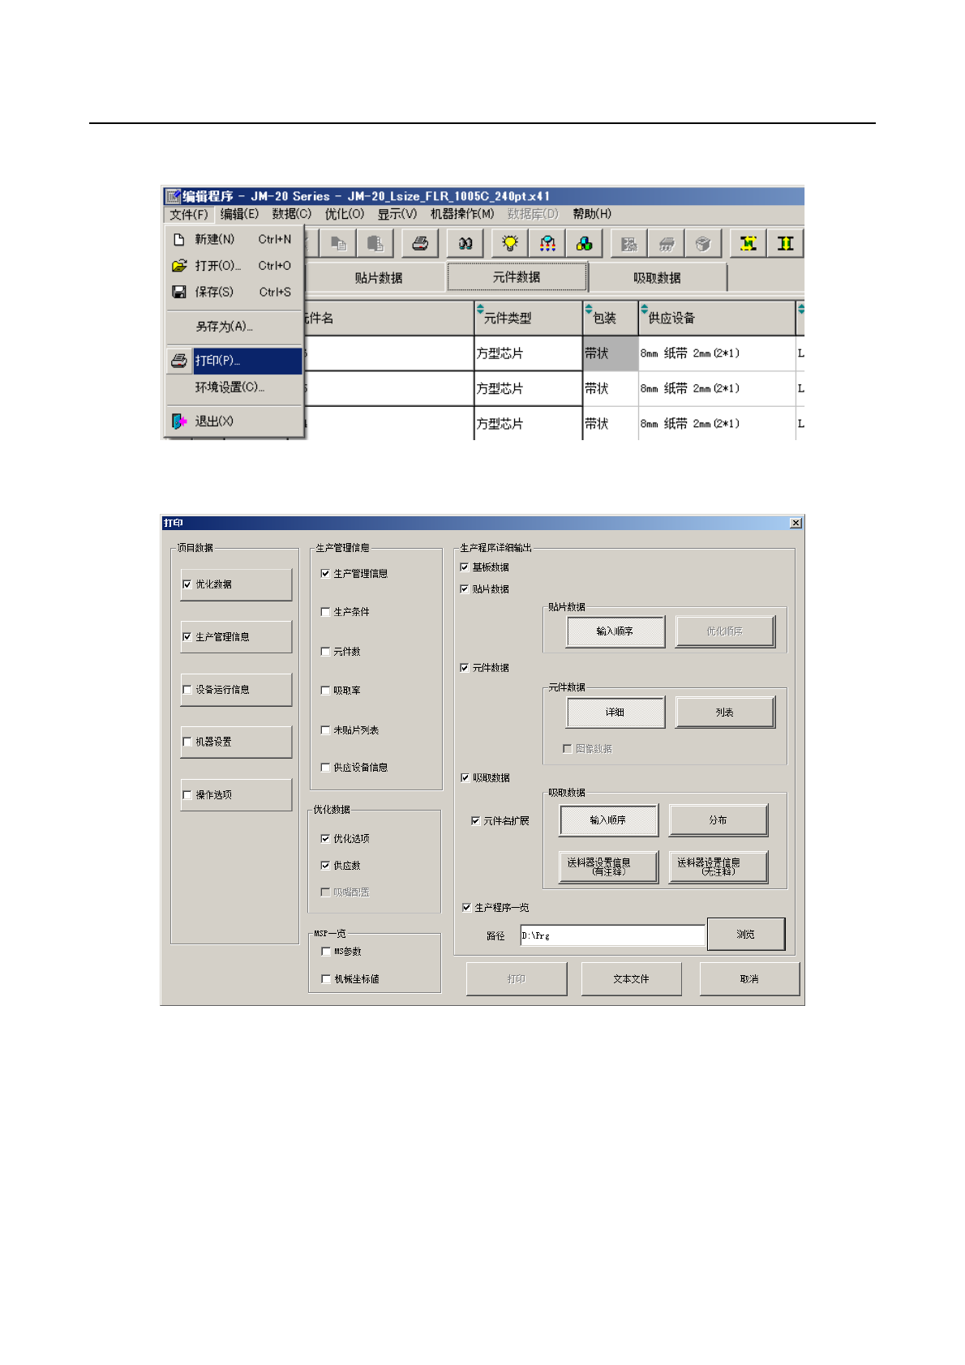The width and height of the screenshot is (965, 1365).
Task: Switch to the 贴片数据 tab
Action: 378,277
